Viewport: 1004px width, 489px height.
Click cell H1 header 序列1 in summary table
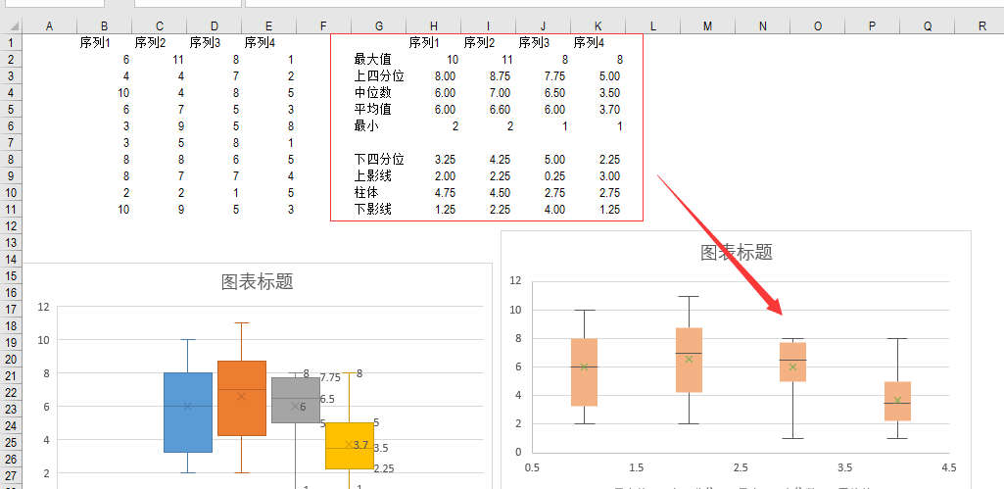[434, 43]
